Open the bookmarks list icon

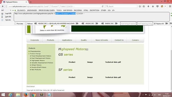point(144,6)
